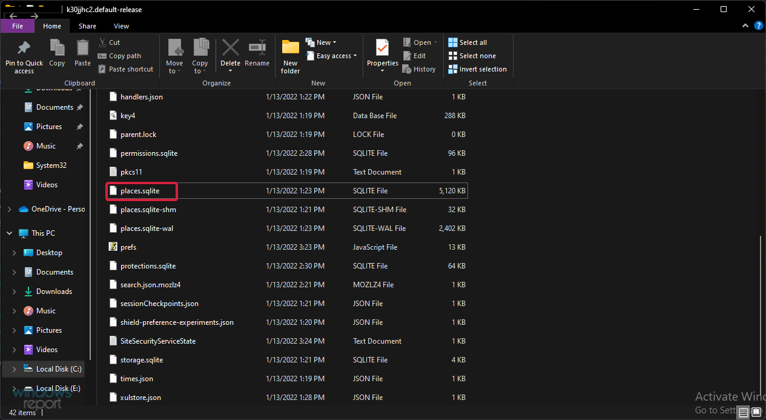Screen dimensions: 766x420
Task: Click Invert selection in ribbon
Action: 477,69
